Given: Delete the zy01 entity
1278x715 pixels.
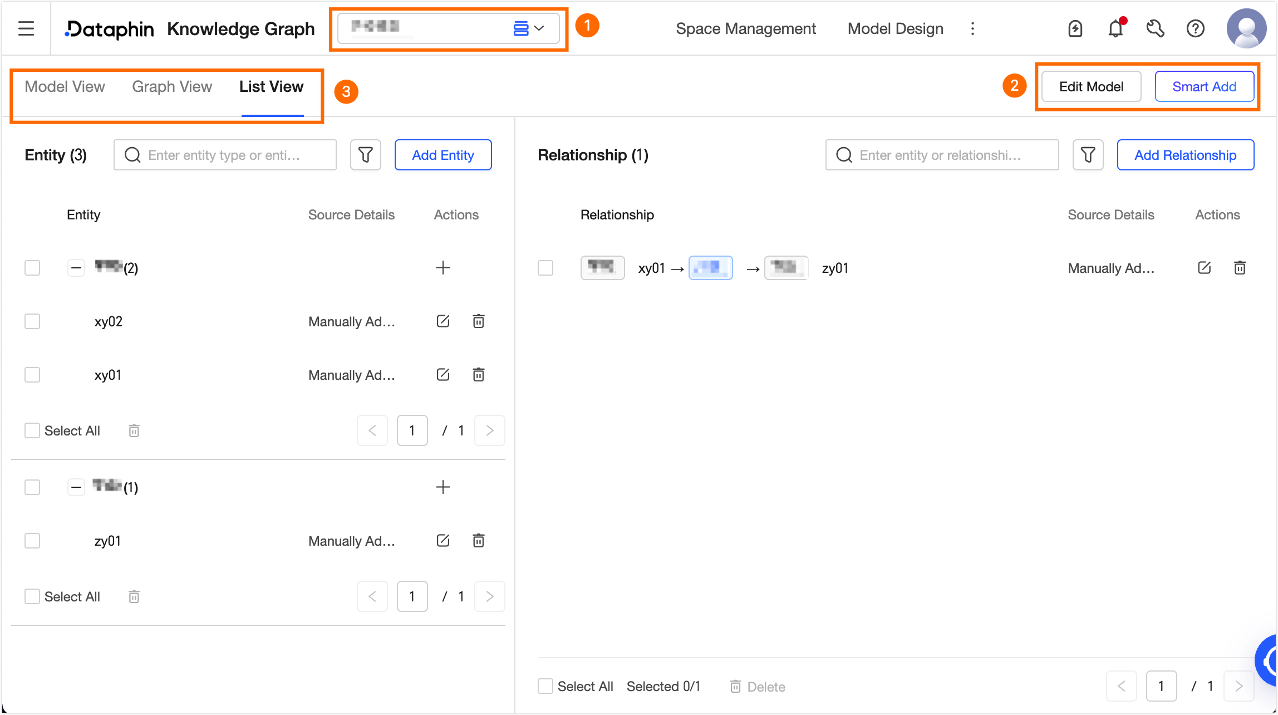Looking at the screenshot, I should coord(479,541).
